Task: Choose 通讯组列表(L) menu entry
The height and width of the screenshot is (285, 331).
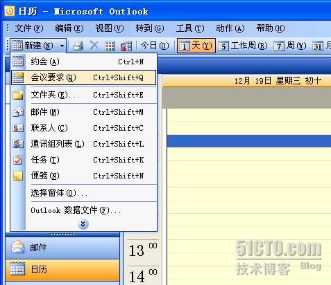Action: (84, 144)
